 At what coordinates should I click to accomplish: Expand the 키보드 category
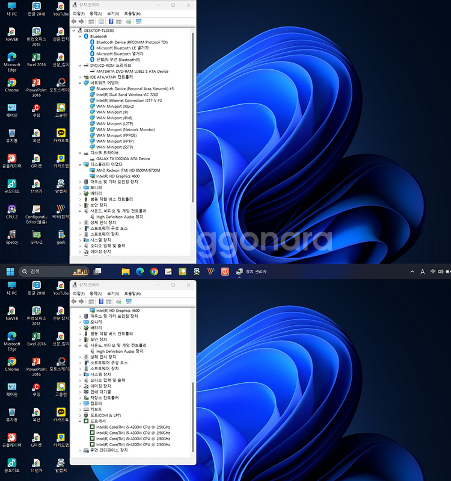point(80,409)
